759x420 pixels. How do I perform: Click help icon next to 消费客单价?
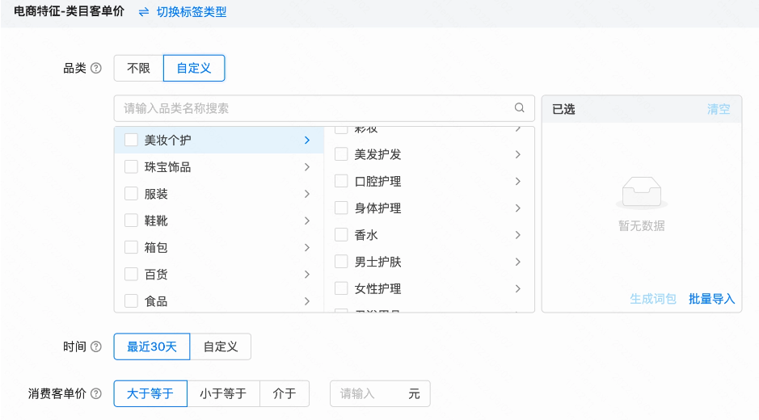point(96,394)
